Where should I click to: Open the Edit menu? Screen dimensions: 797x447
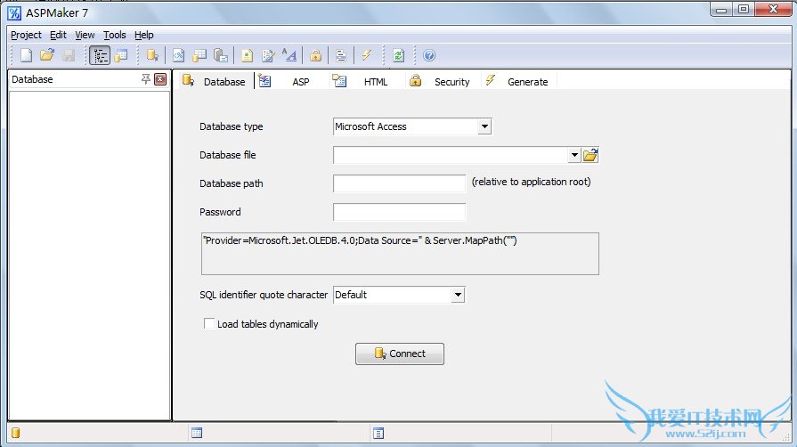[58, 35]
